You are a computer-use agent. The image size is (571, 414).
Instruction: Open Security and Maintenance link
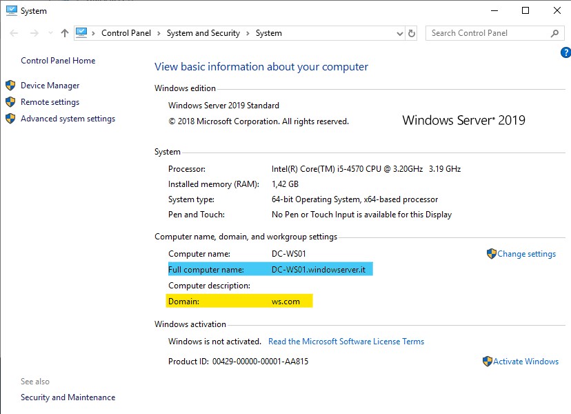(x=68, y=397)
